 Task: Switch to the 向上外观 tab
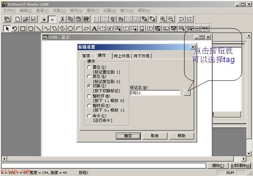click(122, 56)
